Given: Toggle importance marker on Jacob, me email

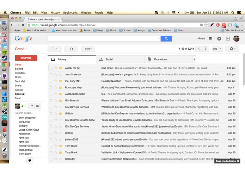Looking at the screenshot, I should coord(61,68).
